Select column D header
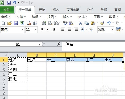125x99 pixels. tap(75, 55)
